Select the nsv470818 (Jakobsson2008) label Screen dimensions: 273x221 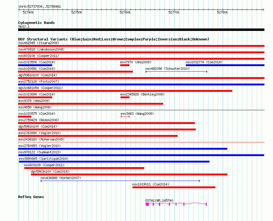[41, 49]
